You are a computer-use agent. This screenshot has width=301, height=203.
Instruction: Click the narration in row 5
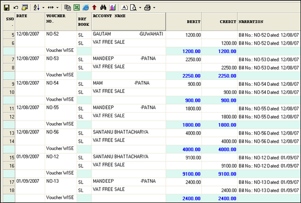(x=269, y=35)
